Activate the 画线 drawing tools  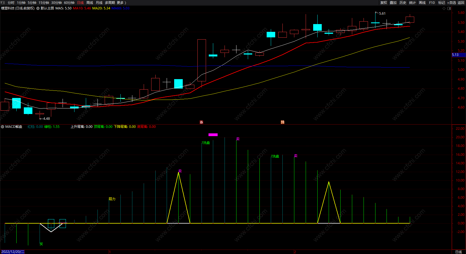(x=422, y=2)
